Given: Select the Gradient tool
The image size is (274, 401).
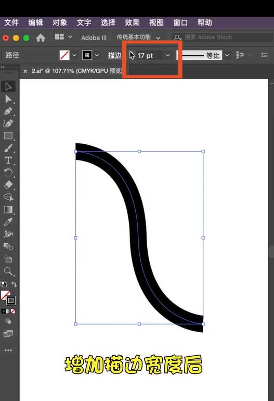Looking at the screenshot, I should [8, 210].
